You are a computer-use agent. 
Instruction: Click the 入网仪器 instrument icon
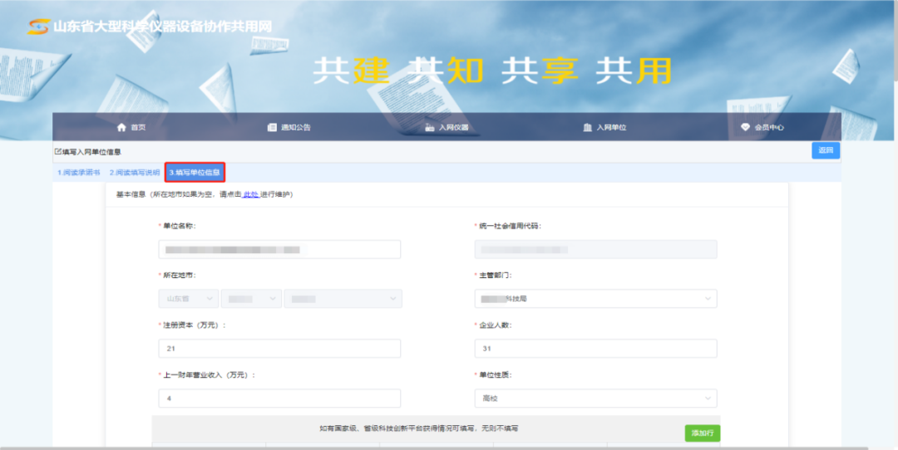click(429, 127)
